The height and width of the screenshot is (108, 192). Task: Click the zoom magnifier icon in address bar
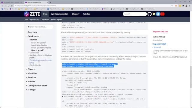[172, 6]
